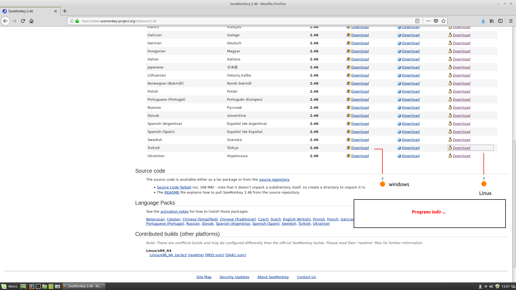Open page actions three-dots menu
The image size is (516, 290).
click(428, 21)
